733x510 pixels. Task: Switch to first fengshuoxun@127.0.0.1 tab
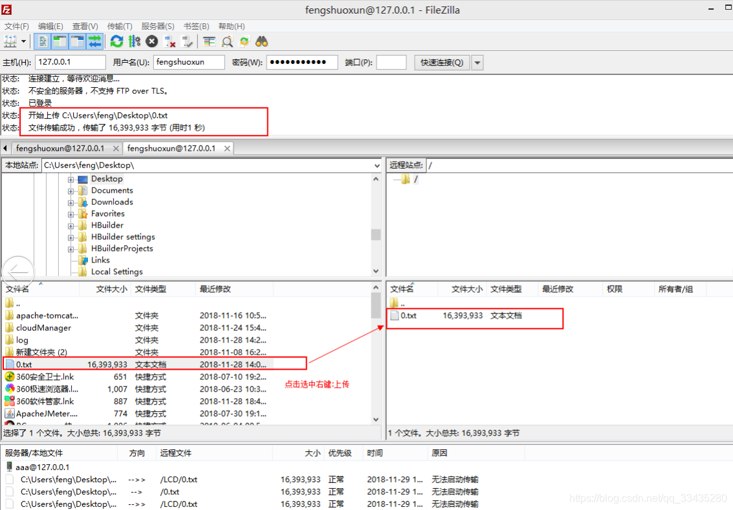coord(60,149)
